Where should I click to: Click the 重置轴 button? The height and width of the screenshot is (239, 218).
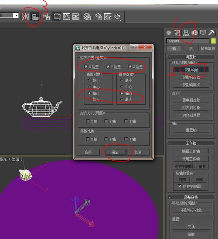coord(191,130)
